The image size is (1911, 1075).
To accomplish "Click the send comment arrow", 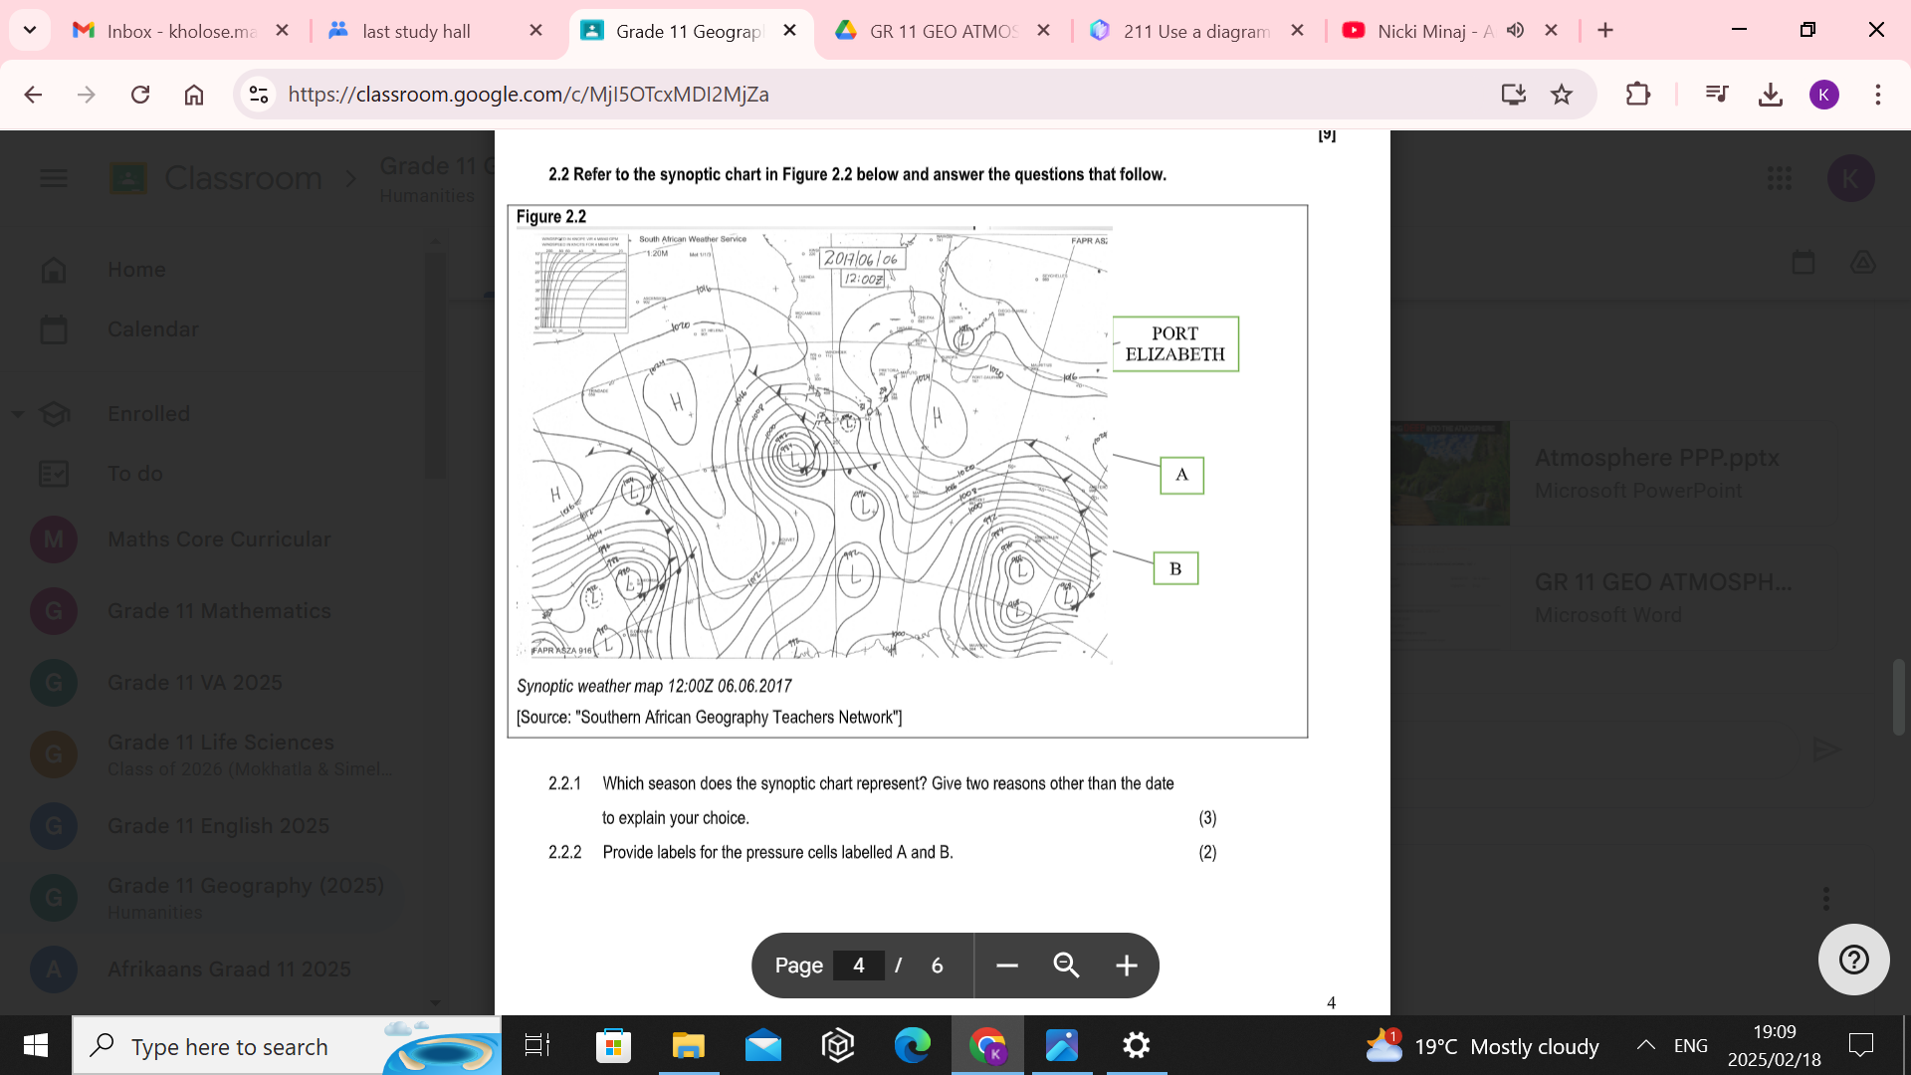I will click(x=1829, y=750).
